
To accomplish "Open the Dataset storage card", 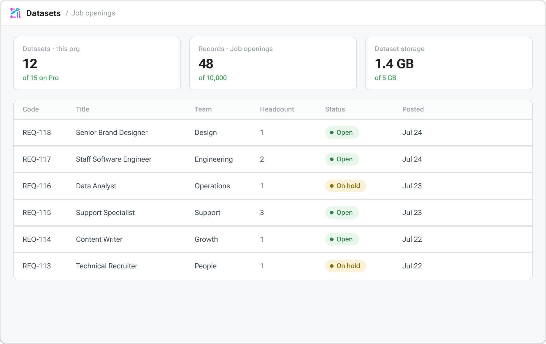I will click(x=449, y=63).
